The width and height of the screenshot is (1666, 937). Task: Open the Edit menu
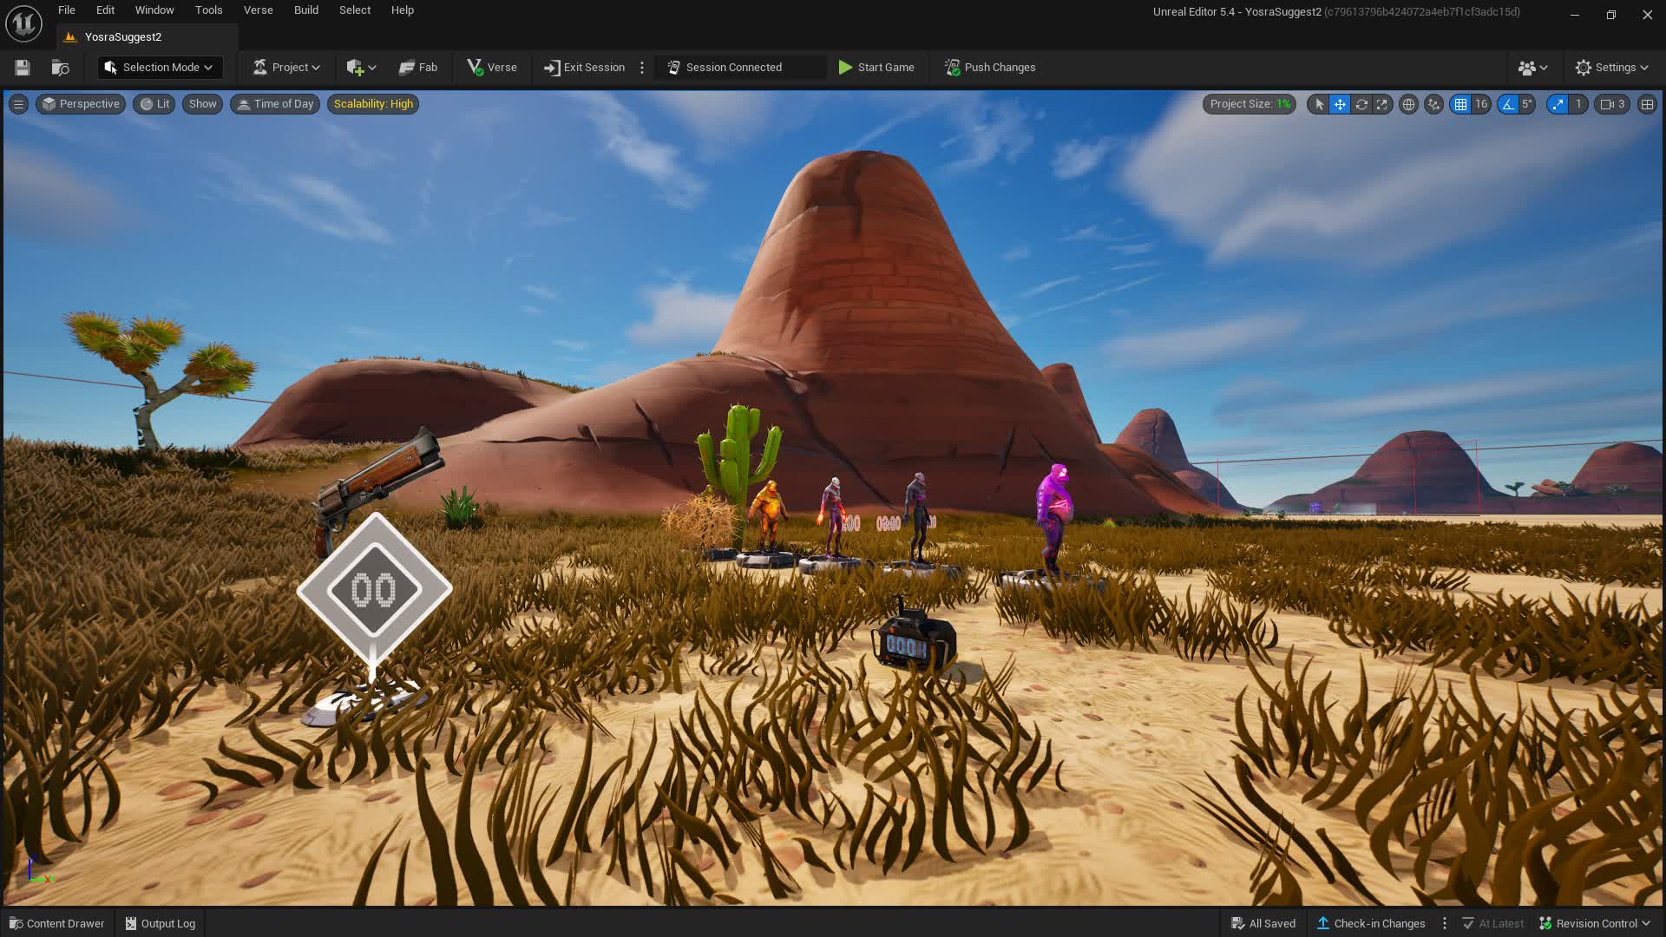pos(105,10)
